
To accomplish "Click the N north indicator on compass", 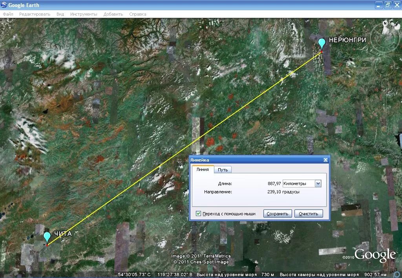I will pyautogui.click(x=385, y=23).
